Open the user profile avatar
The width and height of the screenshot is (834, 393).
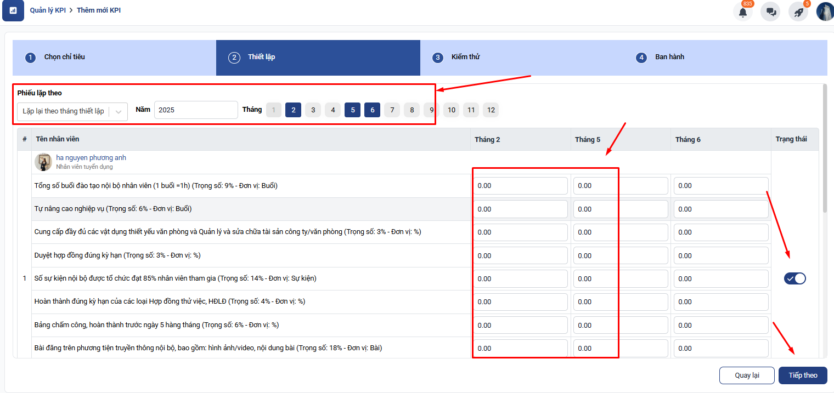[825, 12]
